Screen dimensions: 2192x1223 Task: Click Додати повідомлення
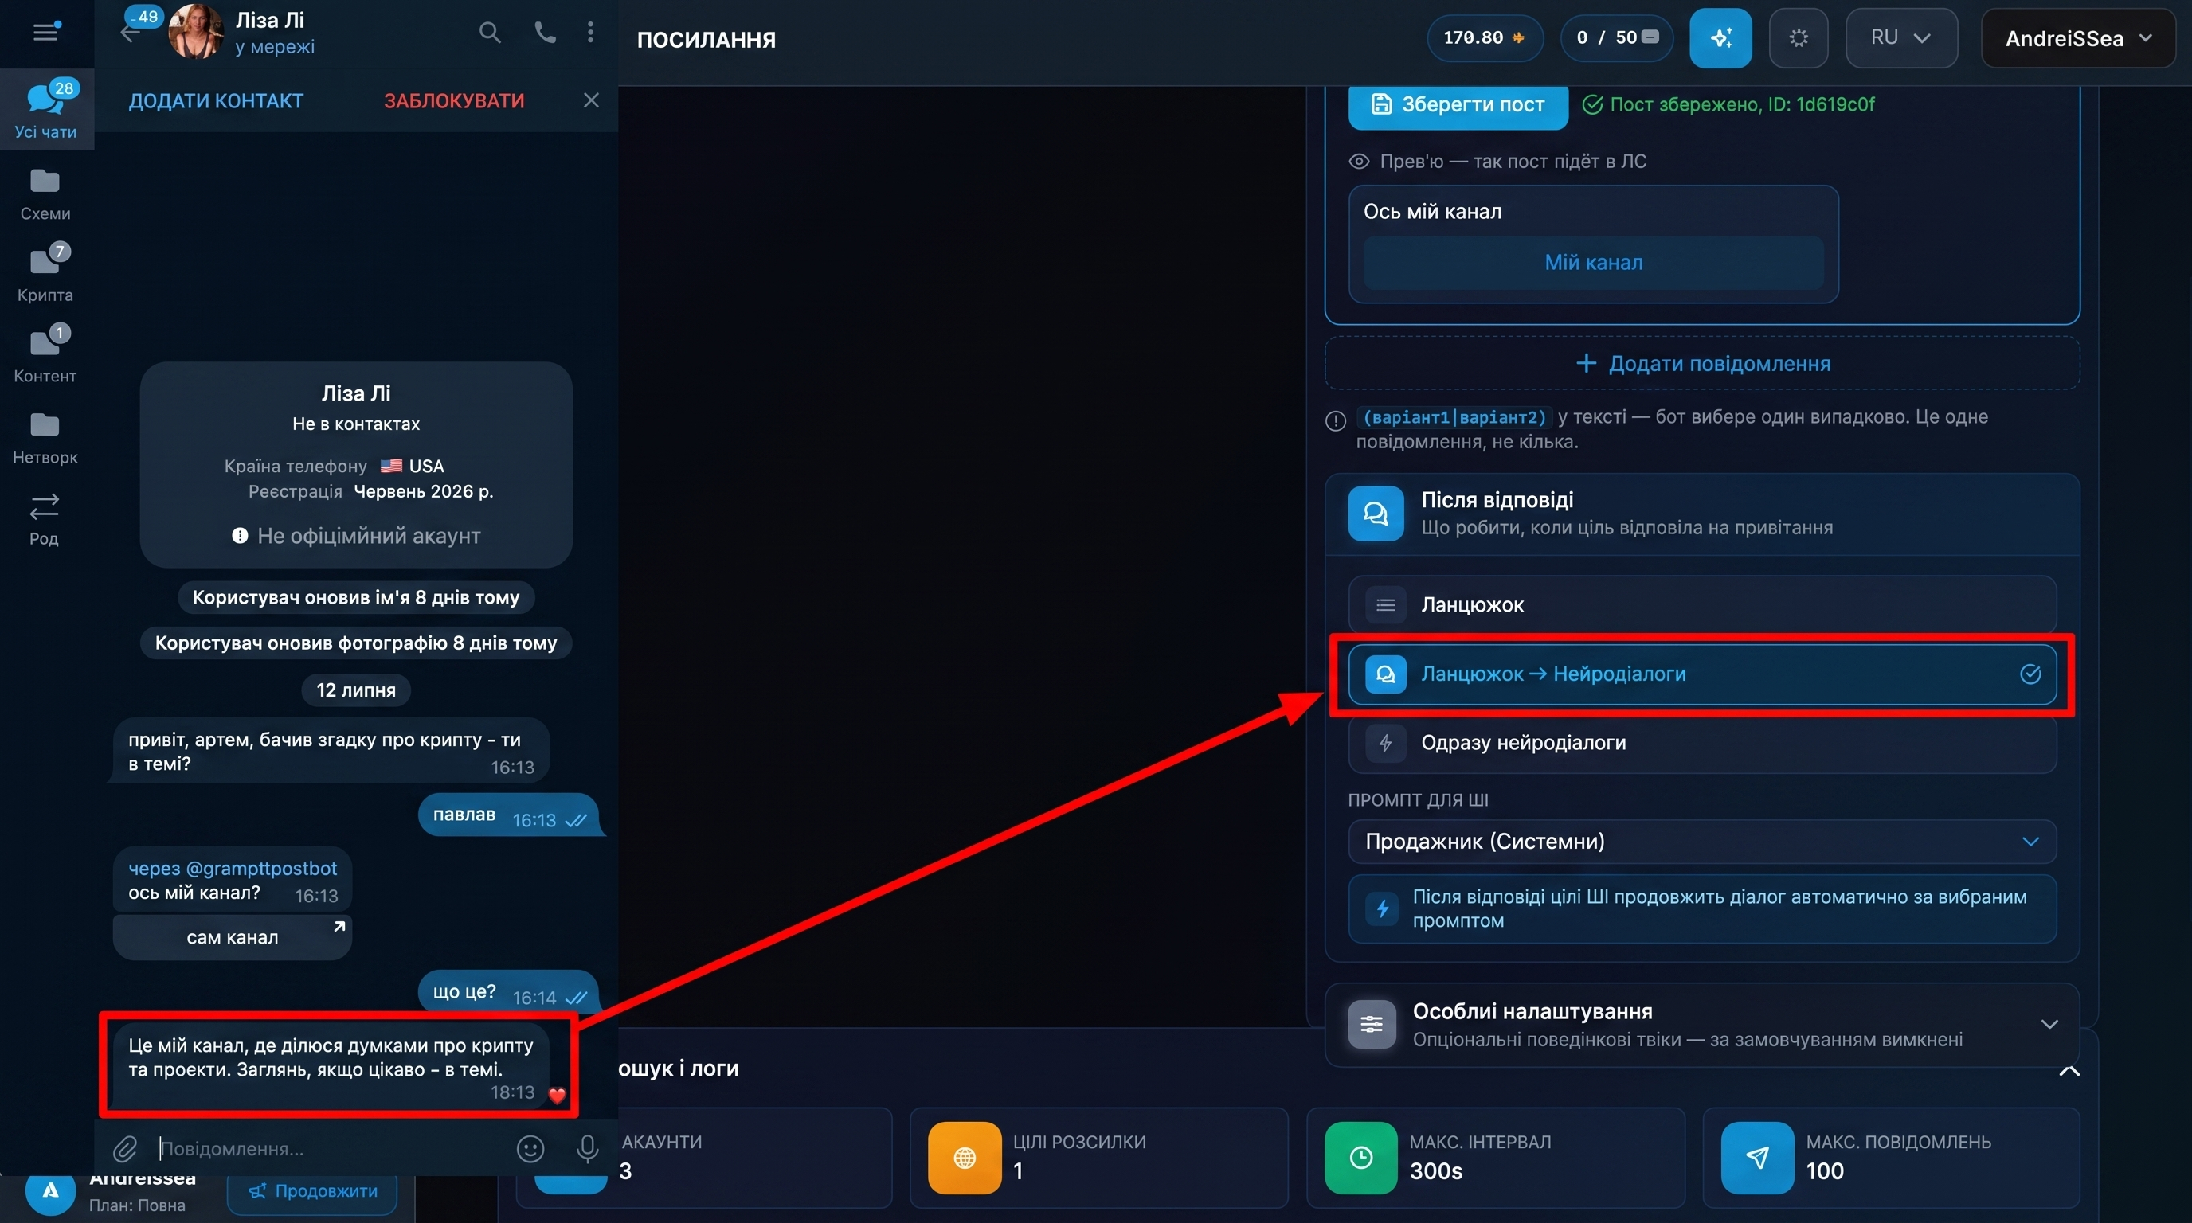tap(1702, 363)
